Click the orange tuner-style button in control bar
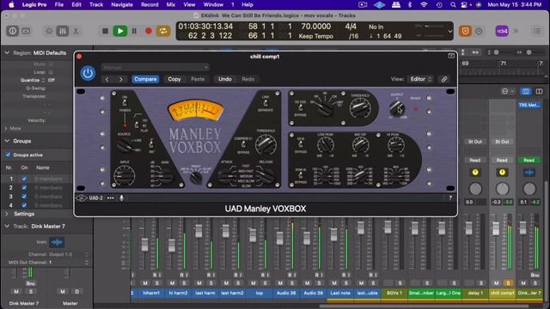This screenshot has width=550, height=309. point(465,31)
